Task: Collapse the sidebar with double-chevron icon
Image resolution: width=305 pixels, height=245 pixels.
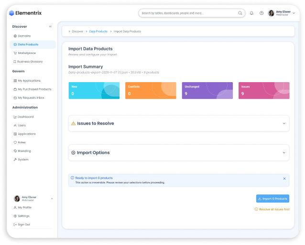Action: (50, 27)
